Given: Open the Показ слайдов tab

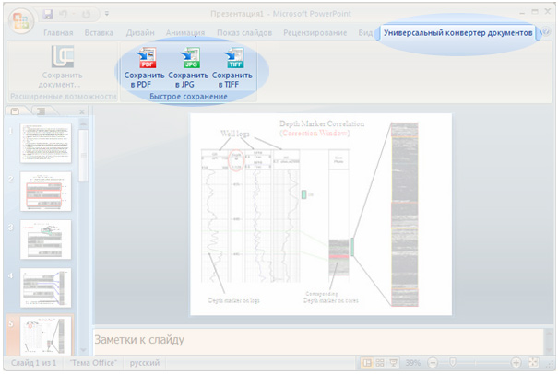Looking at the screenshot, I should [244, 33].
